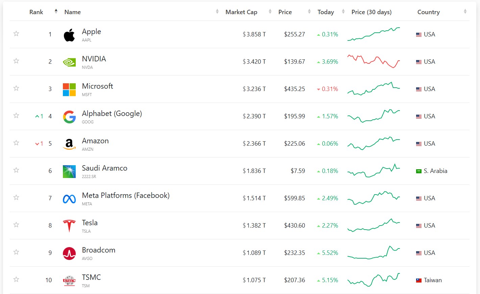Screen dimensions: 480x294
Task: Click the Price column header
Action: tap(285, 12)
